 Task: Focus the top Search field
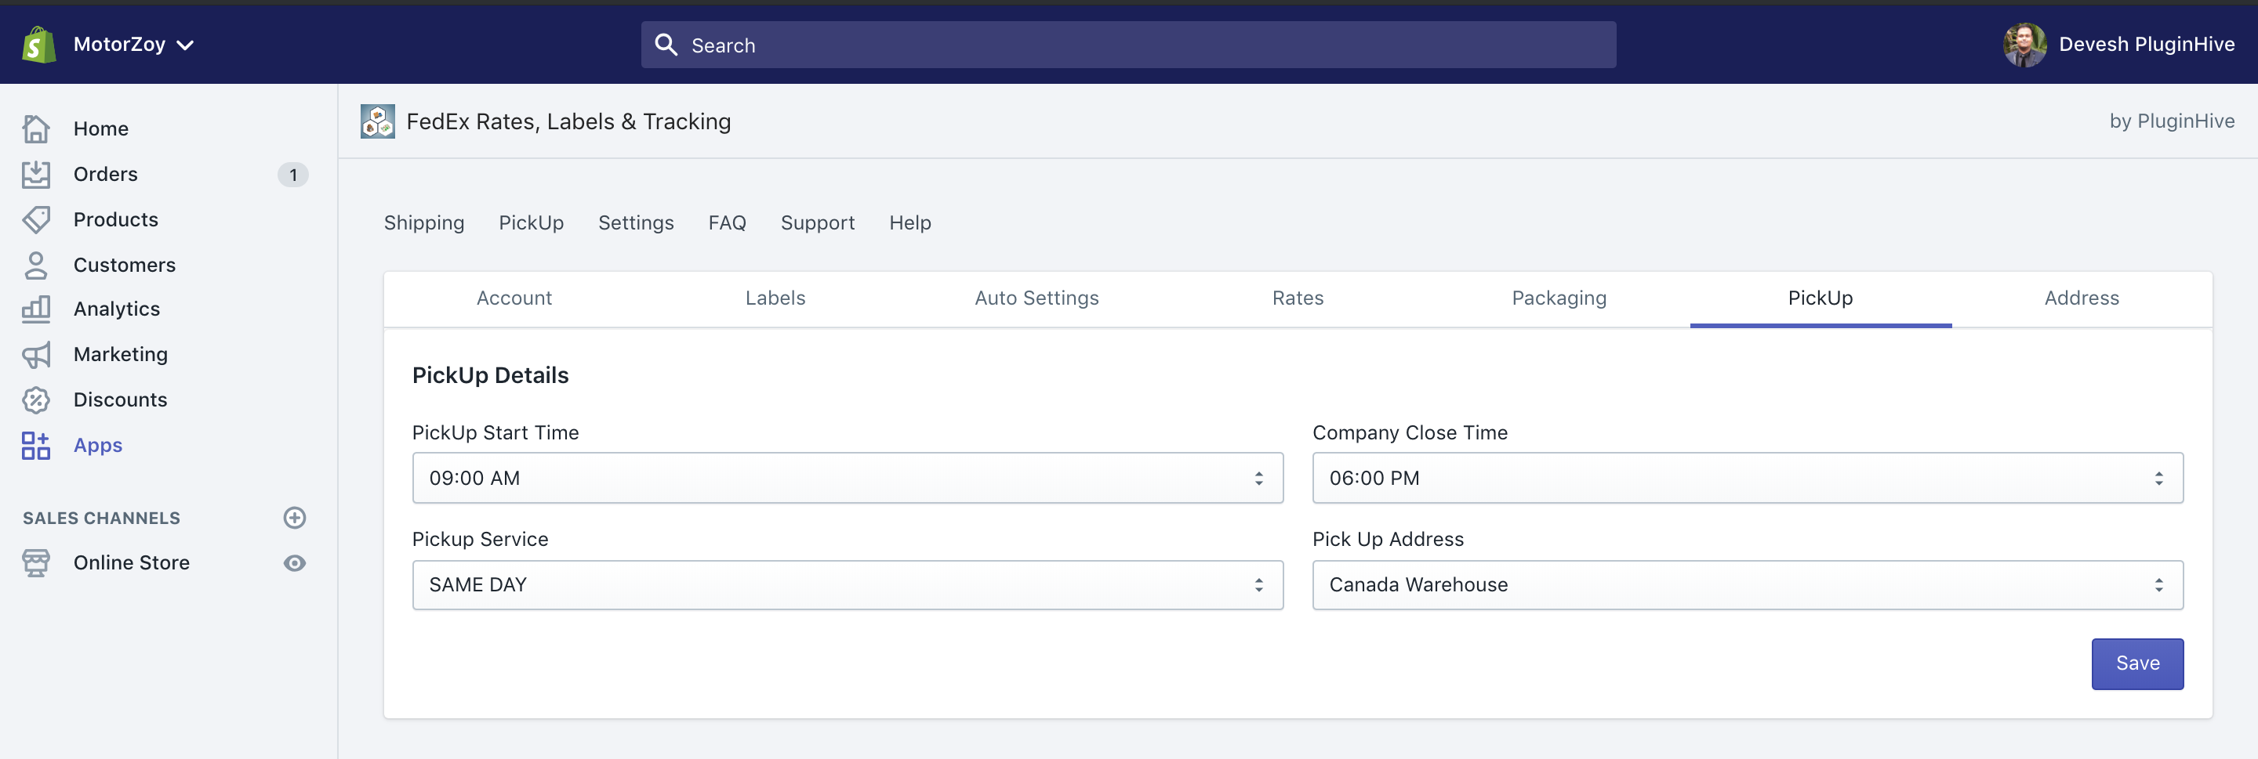1128,45
